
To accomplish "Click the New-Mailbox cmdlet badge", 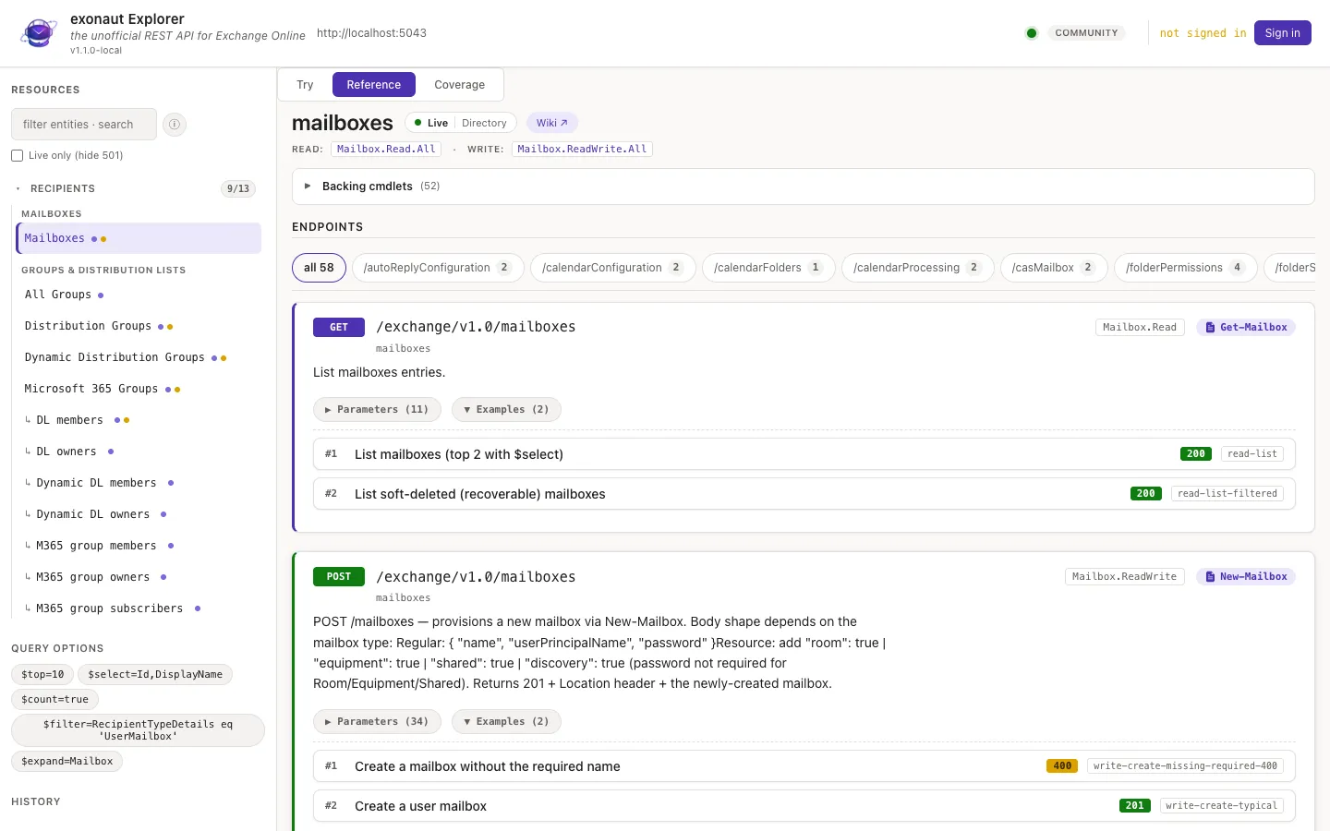I will [x=1246, y=576].
